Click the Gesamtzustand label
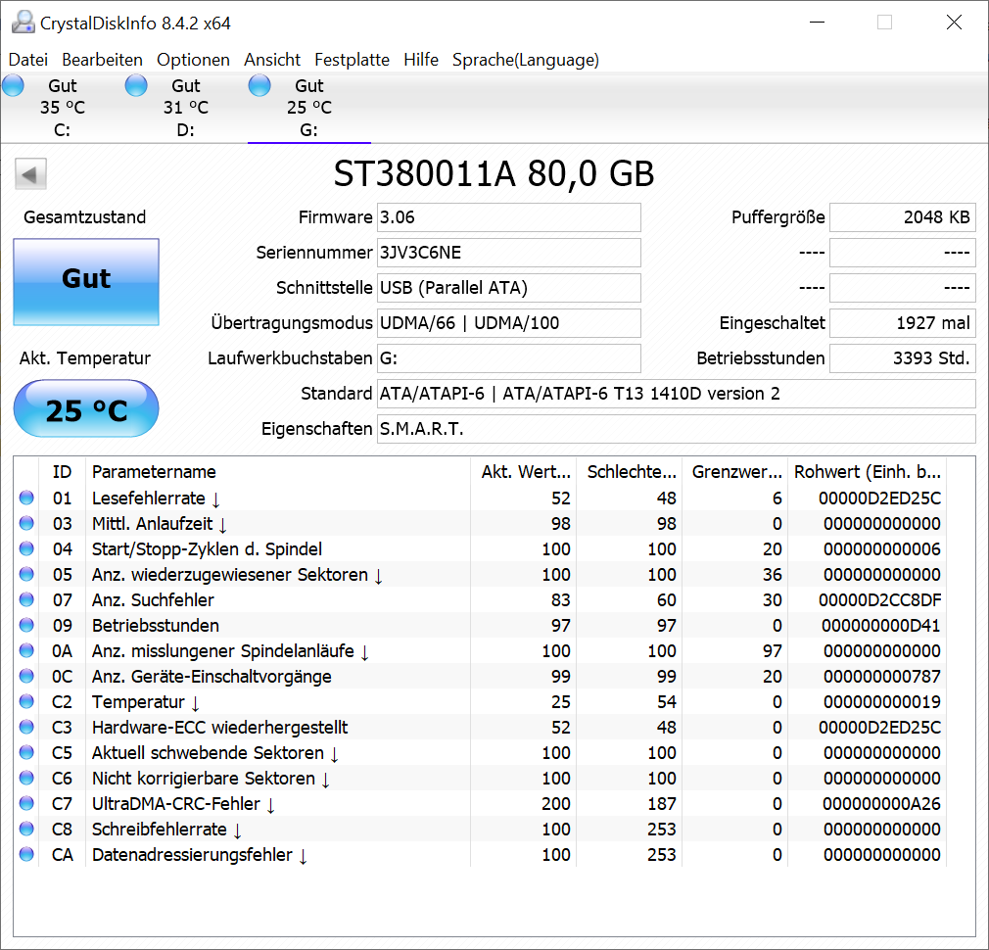 85,217
